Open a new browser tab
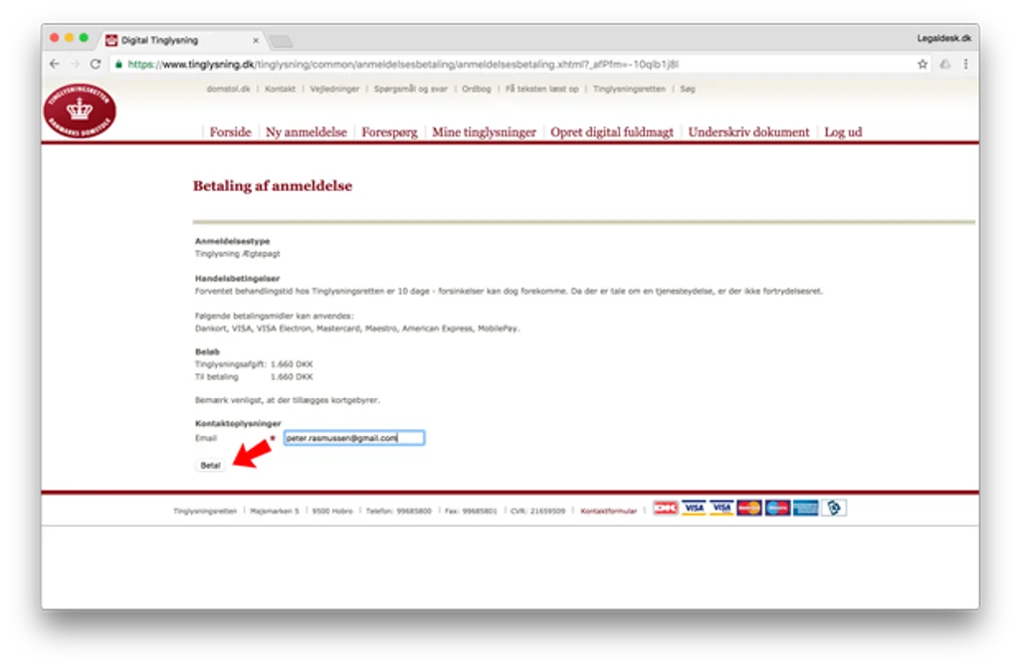 coord(282,42)
